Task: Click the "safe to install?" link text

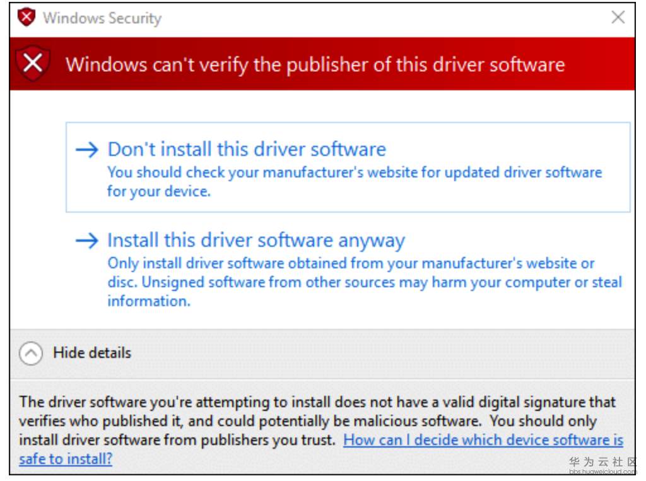Action: tap(66, 459)
